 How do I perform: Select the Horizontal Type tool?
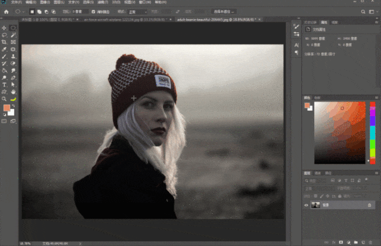click(x=4, y=85)
